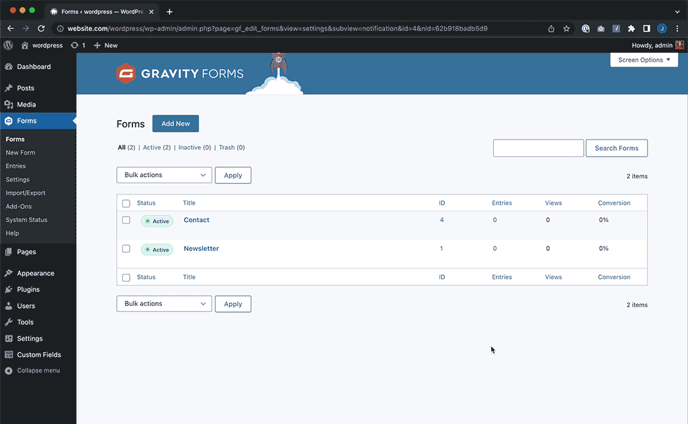Open the wordpress site home icon
The image size is (688, 424).
pyautogui.click(x=25, y=45)
